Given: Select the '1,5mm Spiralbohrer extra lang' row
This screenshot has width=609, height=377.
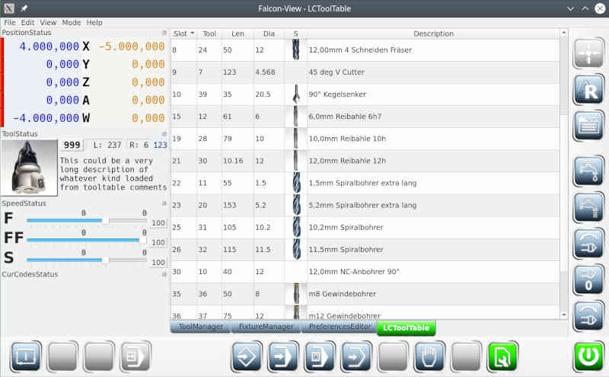Looking at the screenshot, I should [x=365, y=183].
